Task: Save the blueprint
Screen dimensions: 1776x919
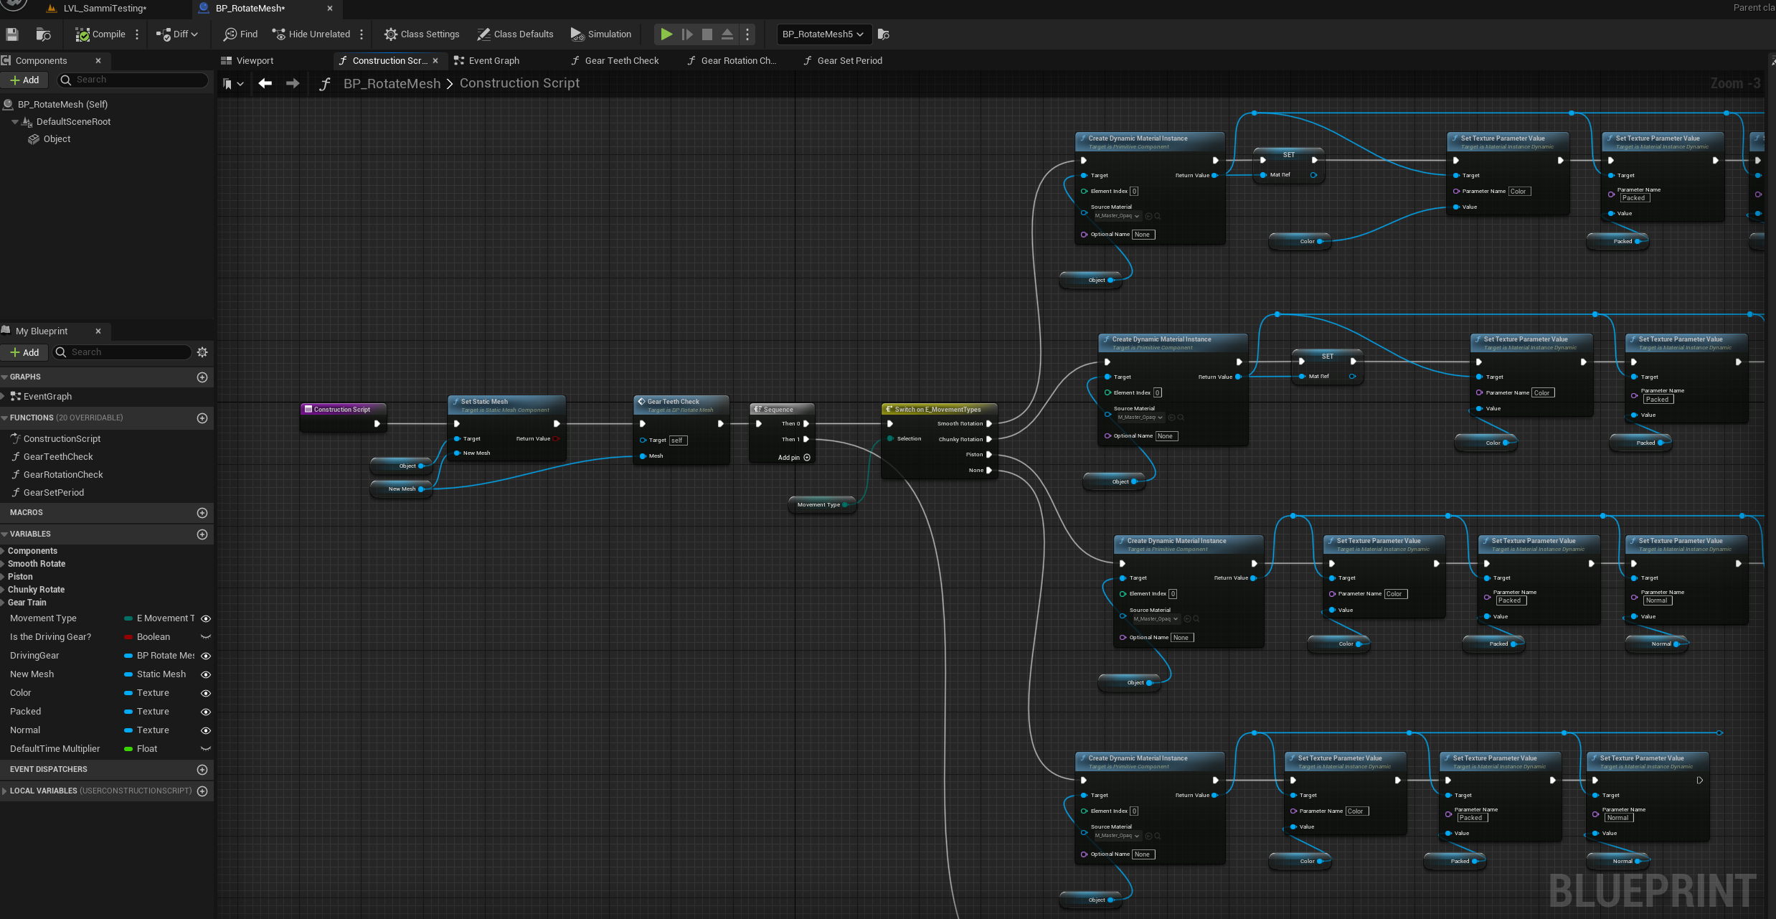Action: [11, 34]
